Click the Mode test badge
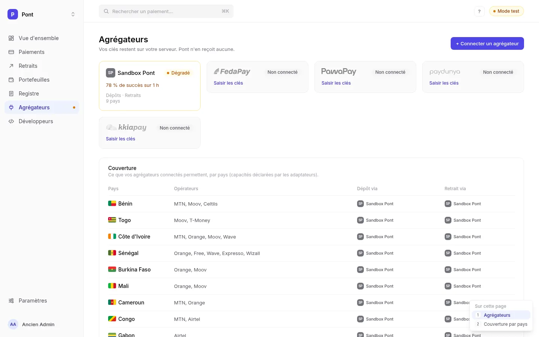 coord(506,11)
